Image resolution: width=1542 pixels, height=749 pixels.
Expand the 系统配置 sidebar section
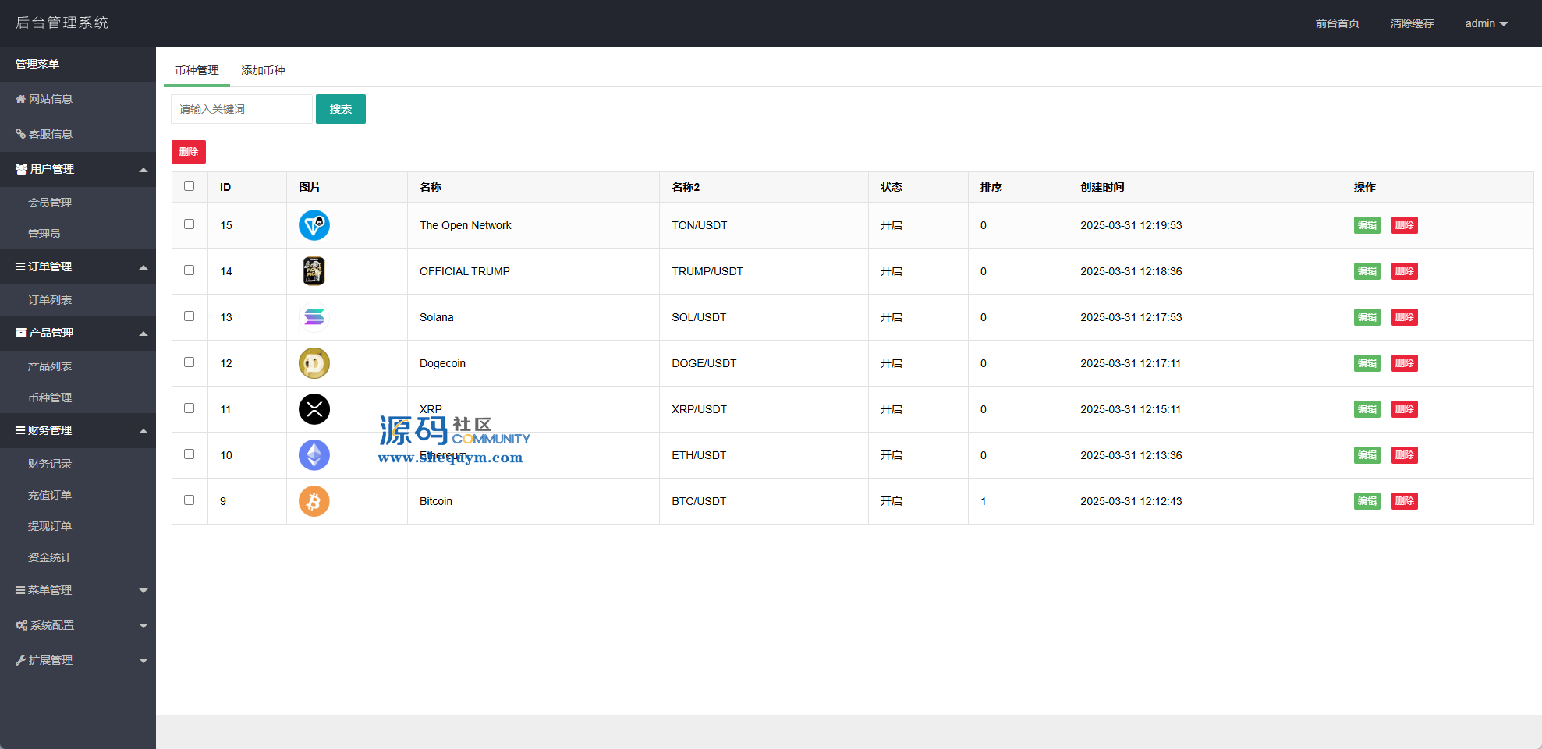pyautogui.click(x=78, y=625)
